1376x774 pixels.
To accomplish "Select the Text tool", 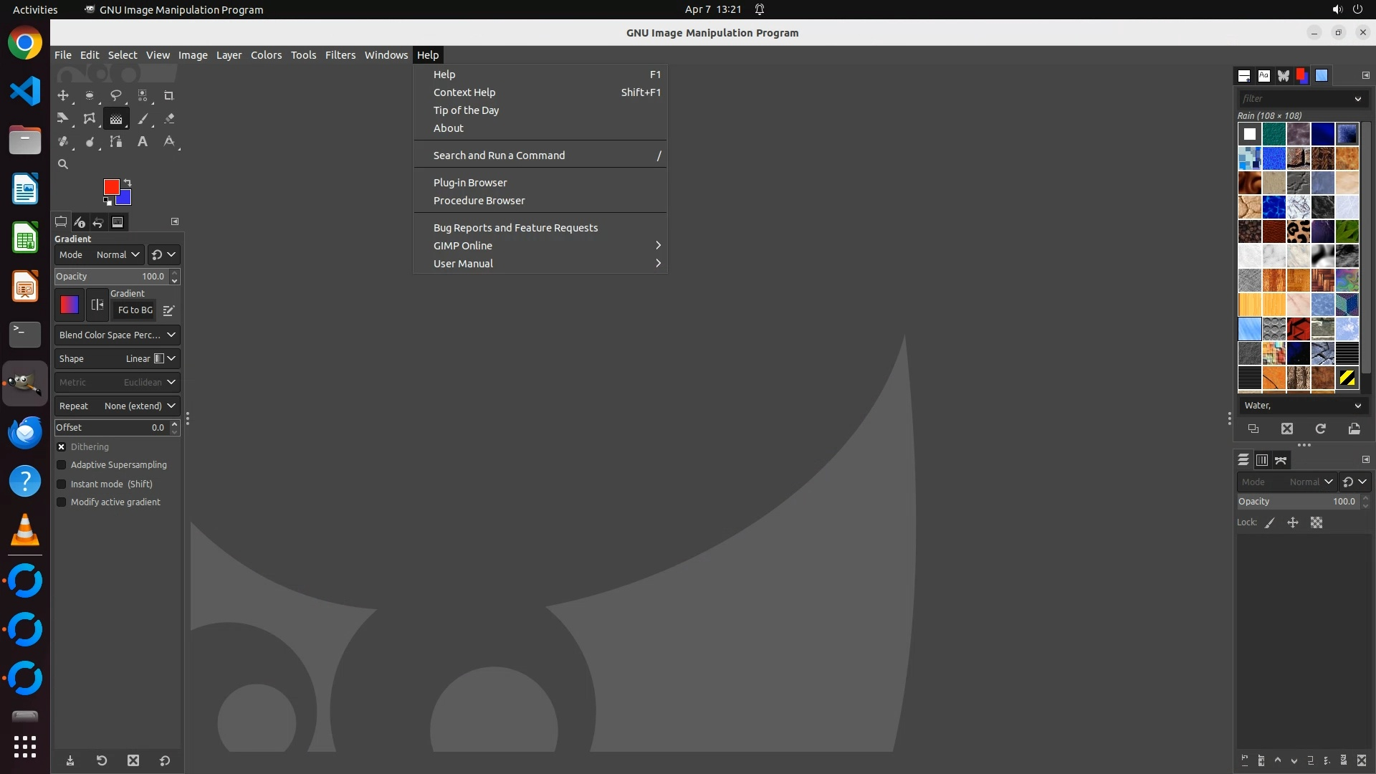I will [x=143, y=142].
